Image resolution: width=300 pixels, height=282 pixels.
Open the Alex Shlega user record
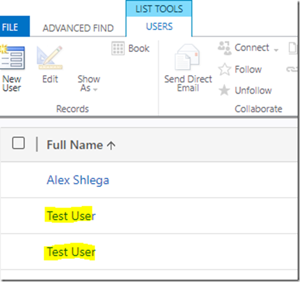tap(78, 180)
